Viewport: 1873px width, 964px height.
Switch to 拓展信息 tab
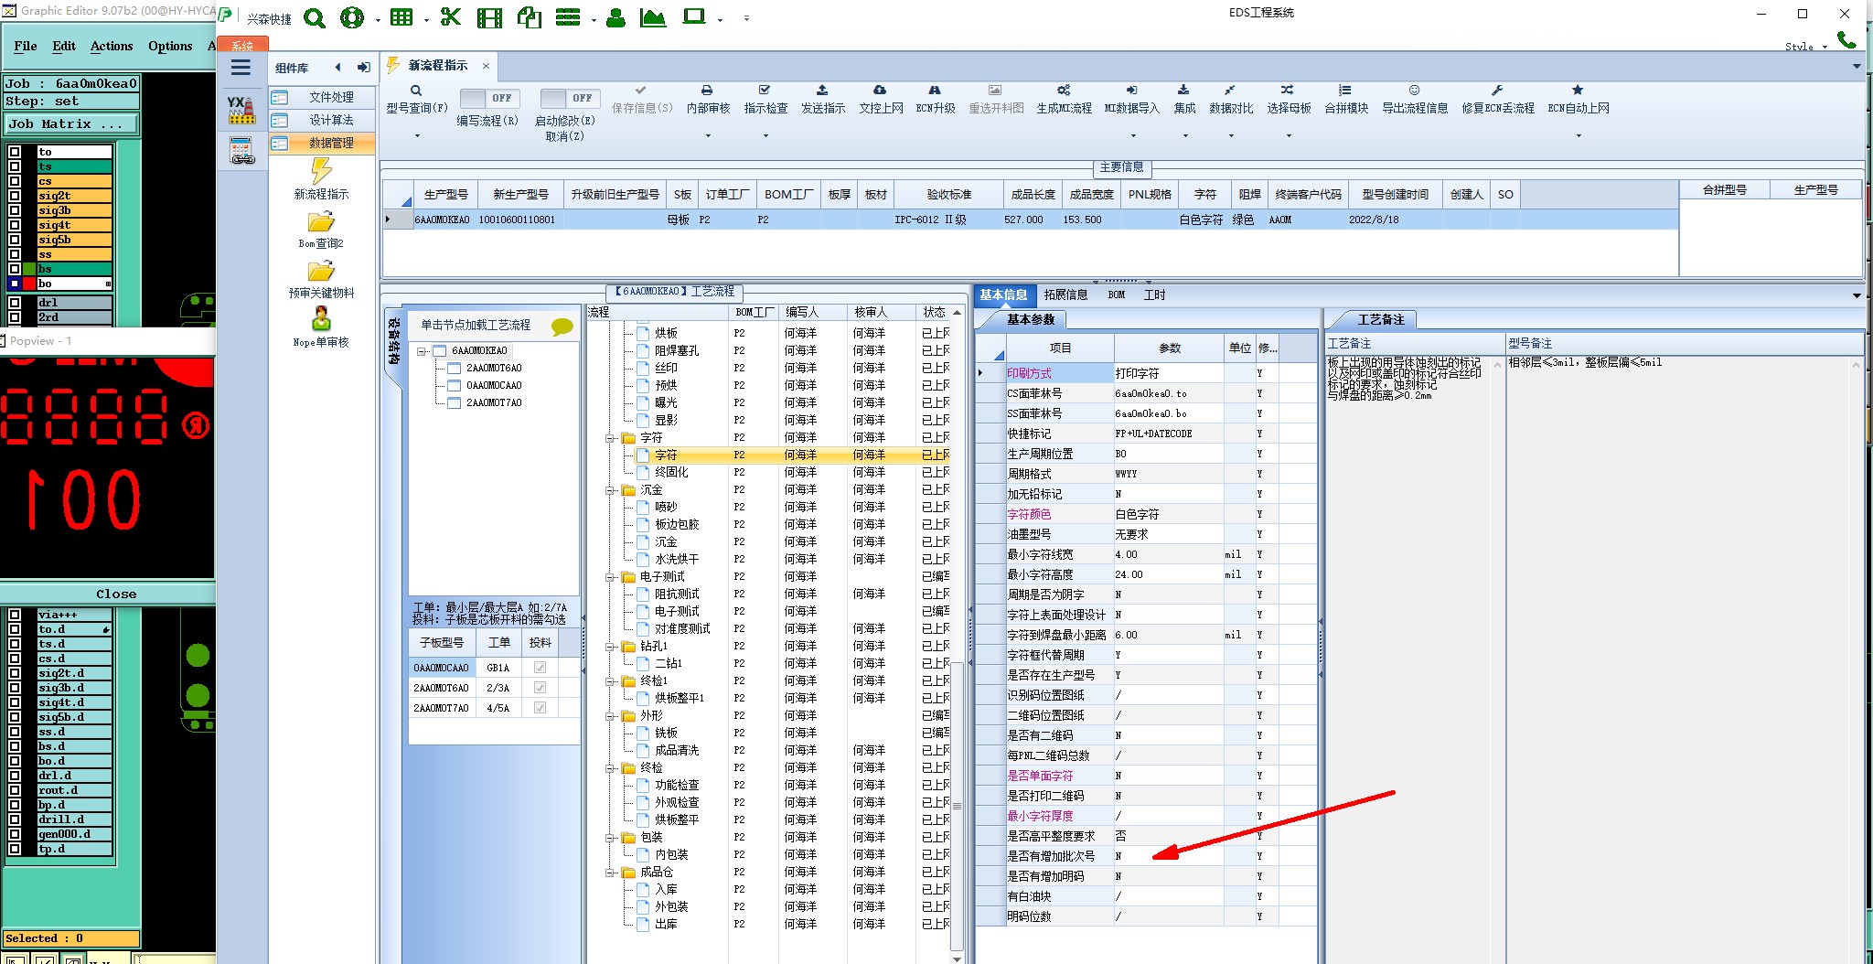[x=1065, y=295]
